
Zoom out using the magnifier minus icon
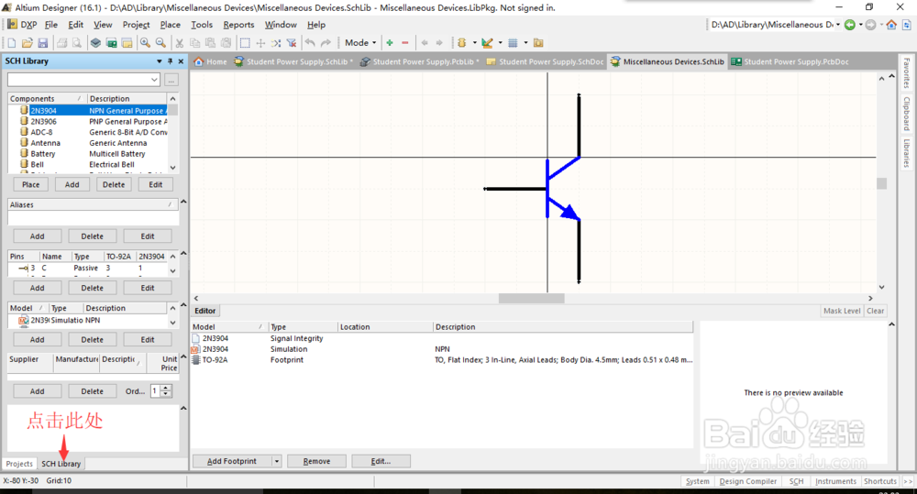[x=160, y=43]
